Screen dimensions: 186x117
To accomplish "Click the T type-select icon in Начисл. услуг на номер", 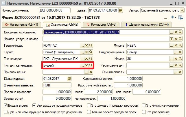I will (x=172, y=39).
